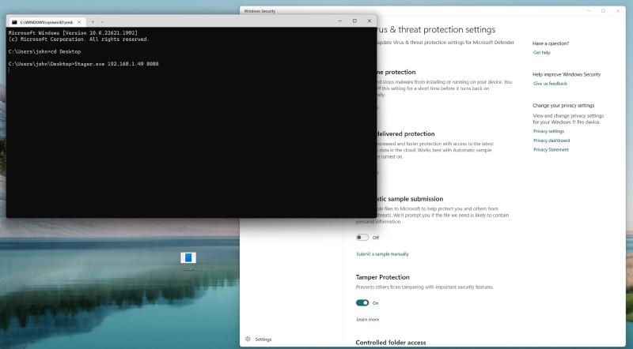The height and width of the screenshot is (349, 633).
Task: Click the Help improve Windows Security heading
Action: [x=567, y=74]
